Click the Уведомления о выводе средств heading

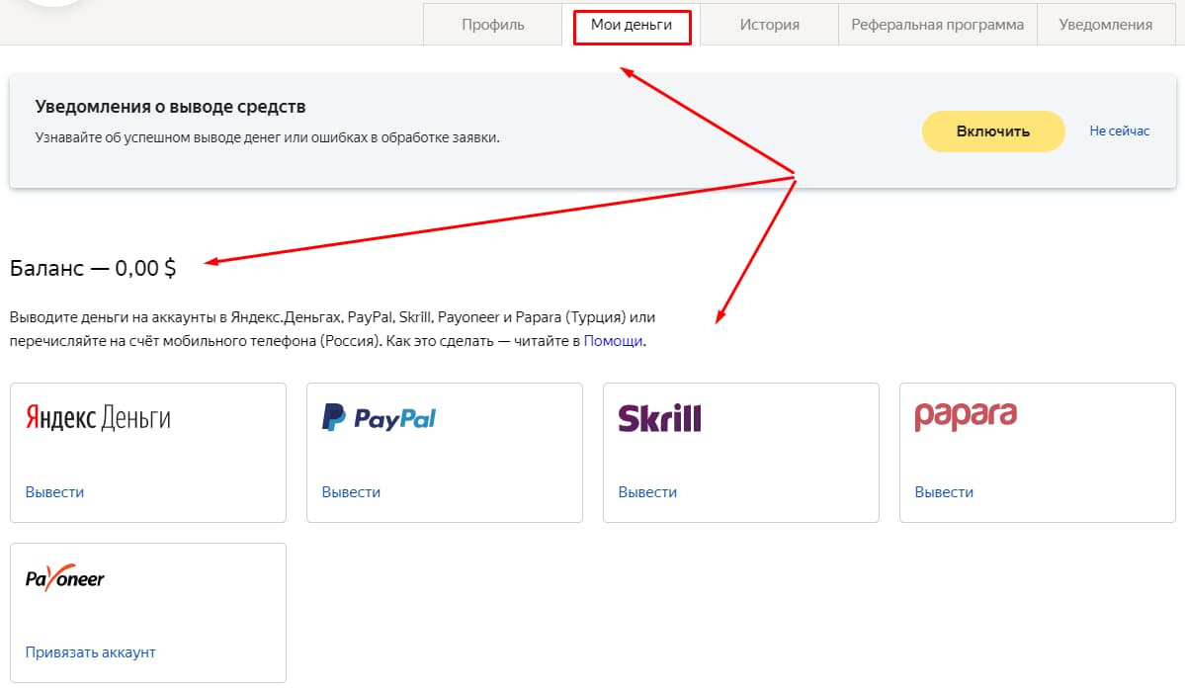pyautogui.click(x=170, y=107)
